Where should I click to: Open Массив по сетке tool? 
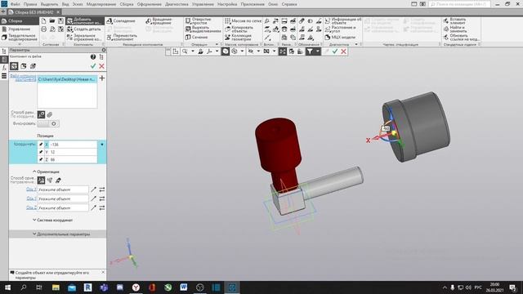(x=243, y=21)
